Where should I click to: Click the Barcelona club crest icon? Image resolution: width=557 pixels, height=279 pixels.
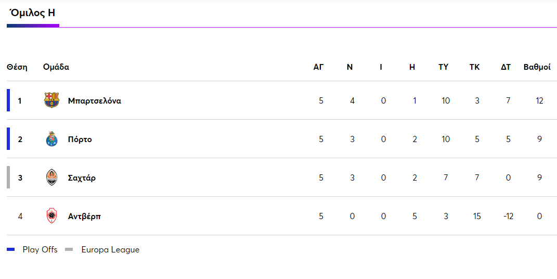point(51,100)
